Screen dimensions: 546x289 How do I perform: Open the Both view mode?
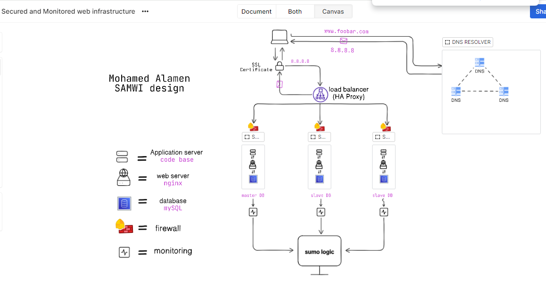pyautogui.click(x=295, y=11)
